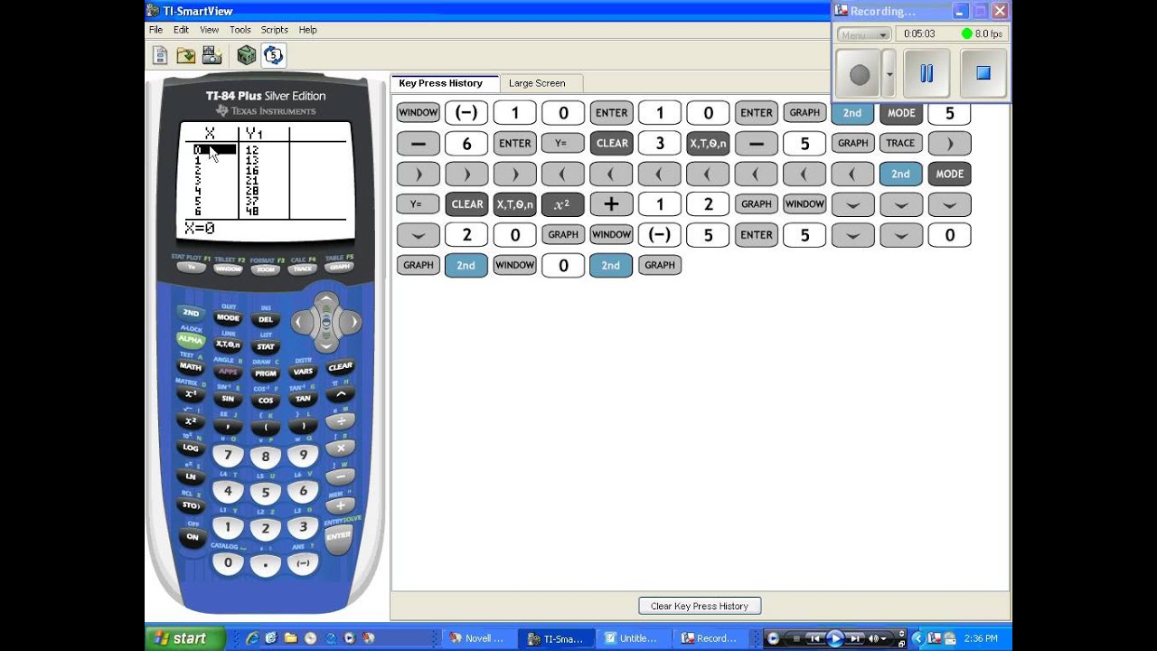Click the calculator's VARS key
1157x651 pixels.
click(303, 372)
